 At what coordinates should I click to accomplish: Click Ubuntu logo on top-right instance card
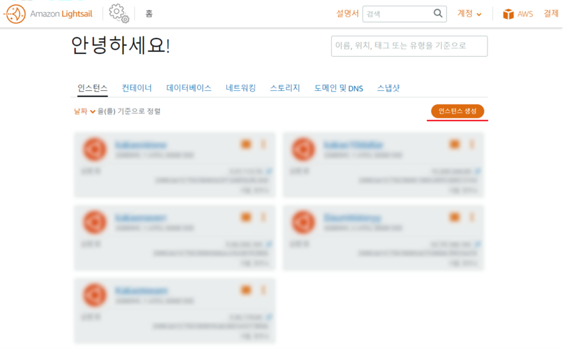[304, 149]
